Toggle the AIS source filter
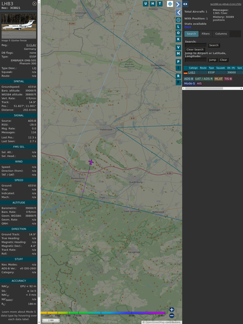 pos(199,84)
